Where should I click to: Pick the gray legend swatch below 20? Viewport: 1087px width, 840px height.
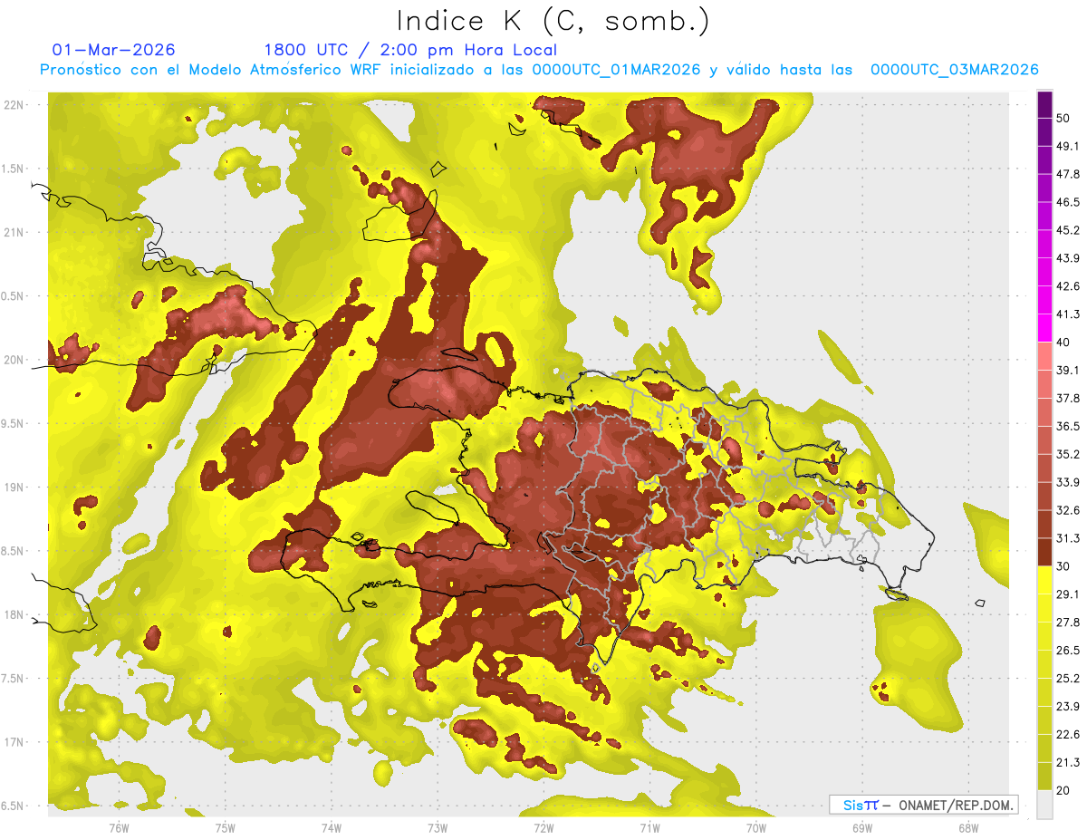coord(1045,805)
